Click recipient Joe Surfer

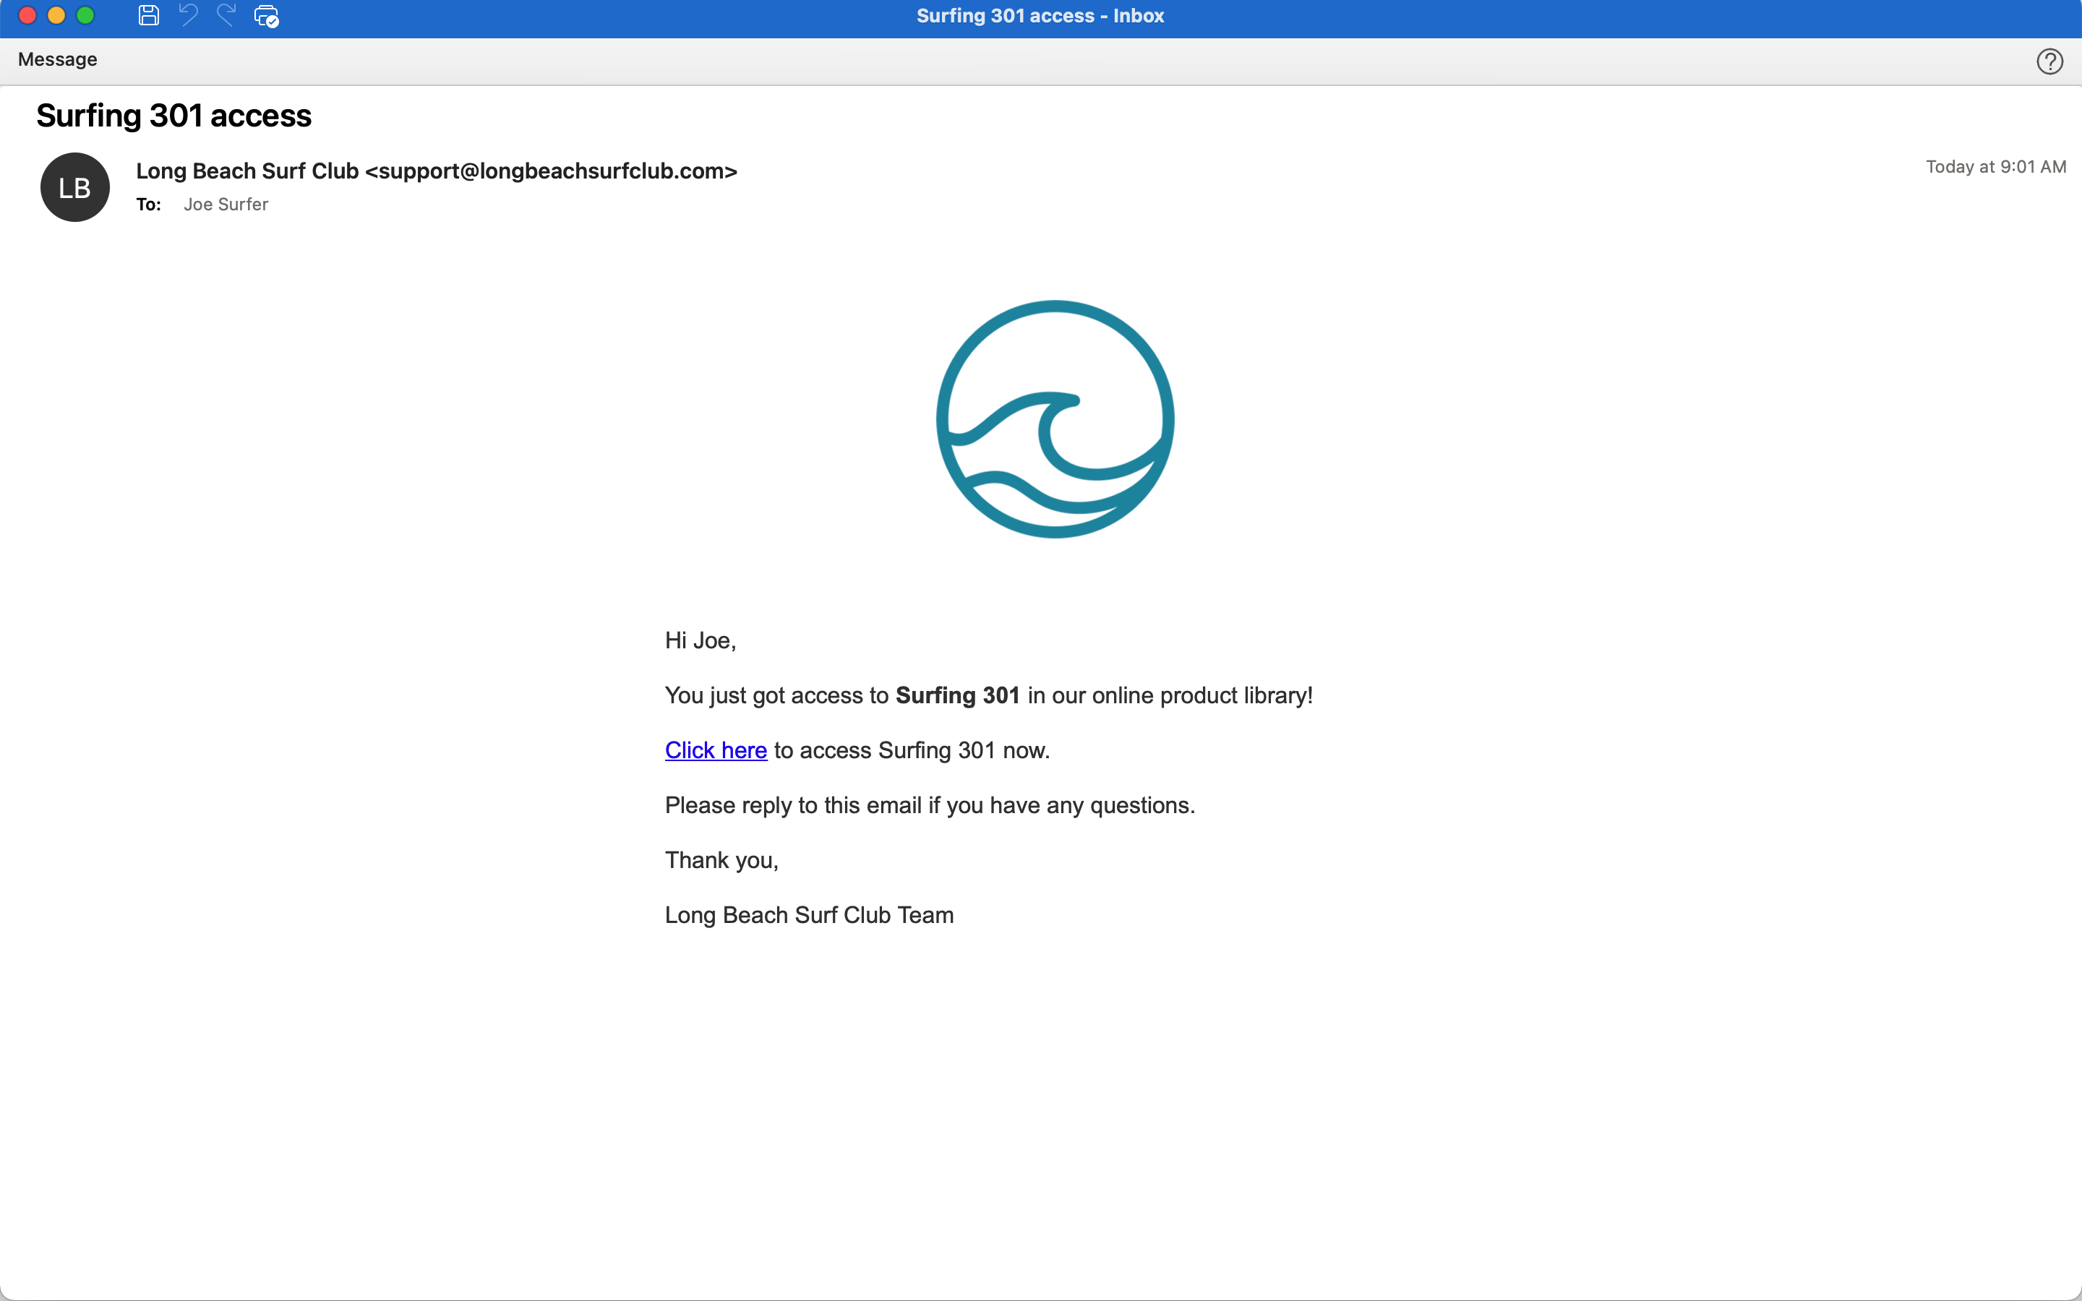pyautogui.click(x=226, y=205)
